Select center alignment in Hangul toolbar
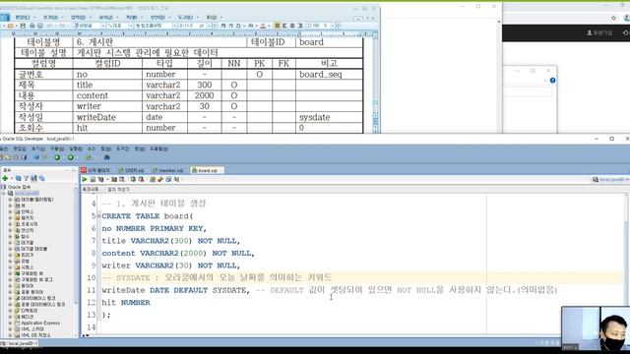This screenshot has width=630, height=354. point(292,26)
